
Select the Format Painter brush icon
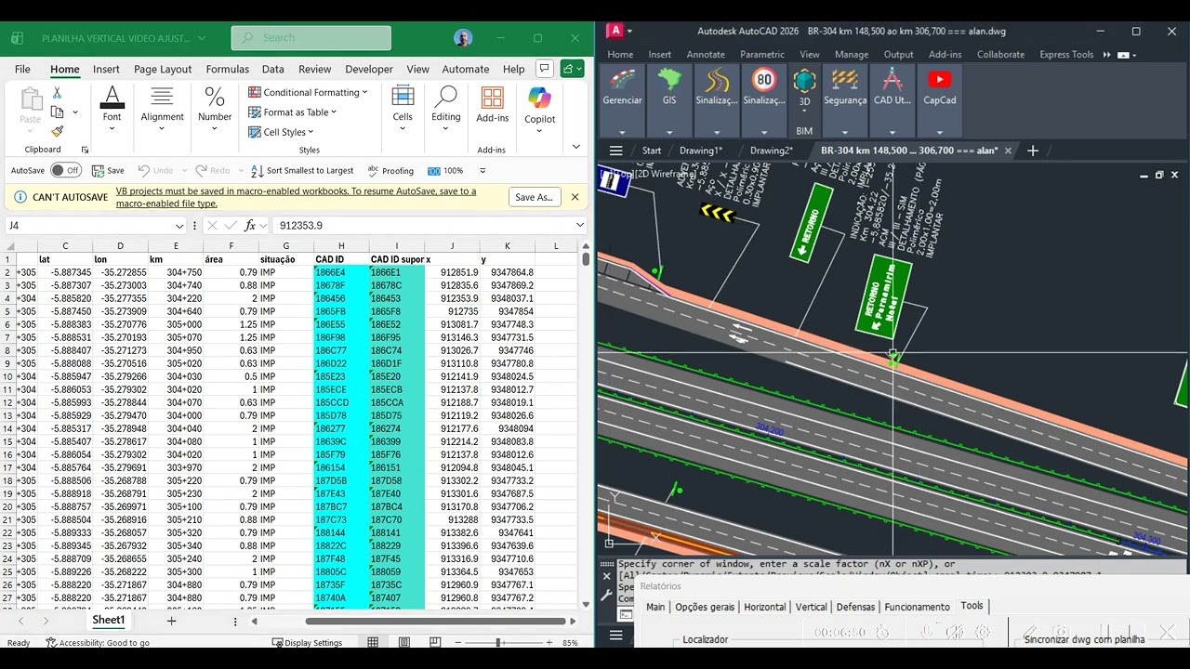(x=58, y=131)
